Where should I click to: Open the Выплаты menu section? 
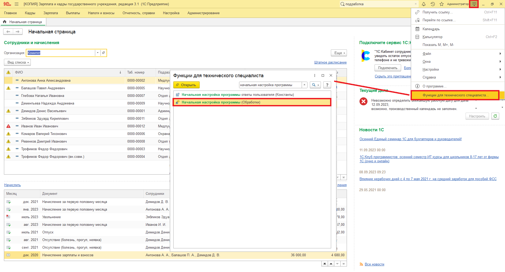coord(73,13)
